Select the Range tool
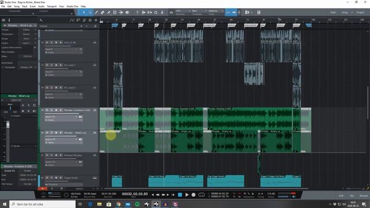370x208 pixels. click(x=90, y=12)
